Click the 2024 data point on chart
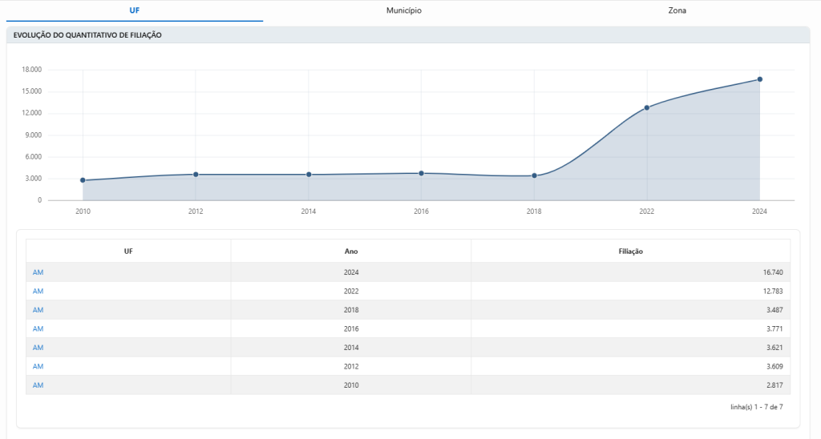The image size is (821, 439). [759, 79]
